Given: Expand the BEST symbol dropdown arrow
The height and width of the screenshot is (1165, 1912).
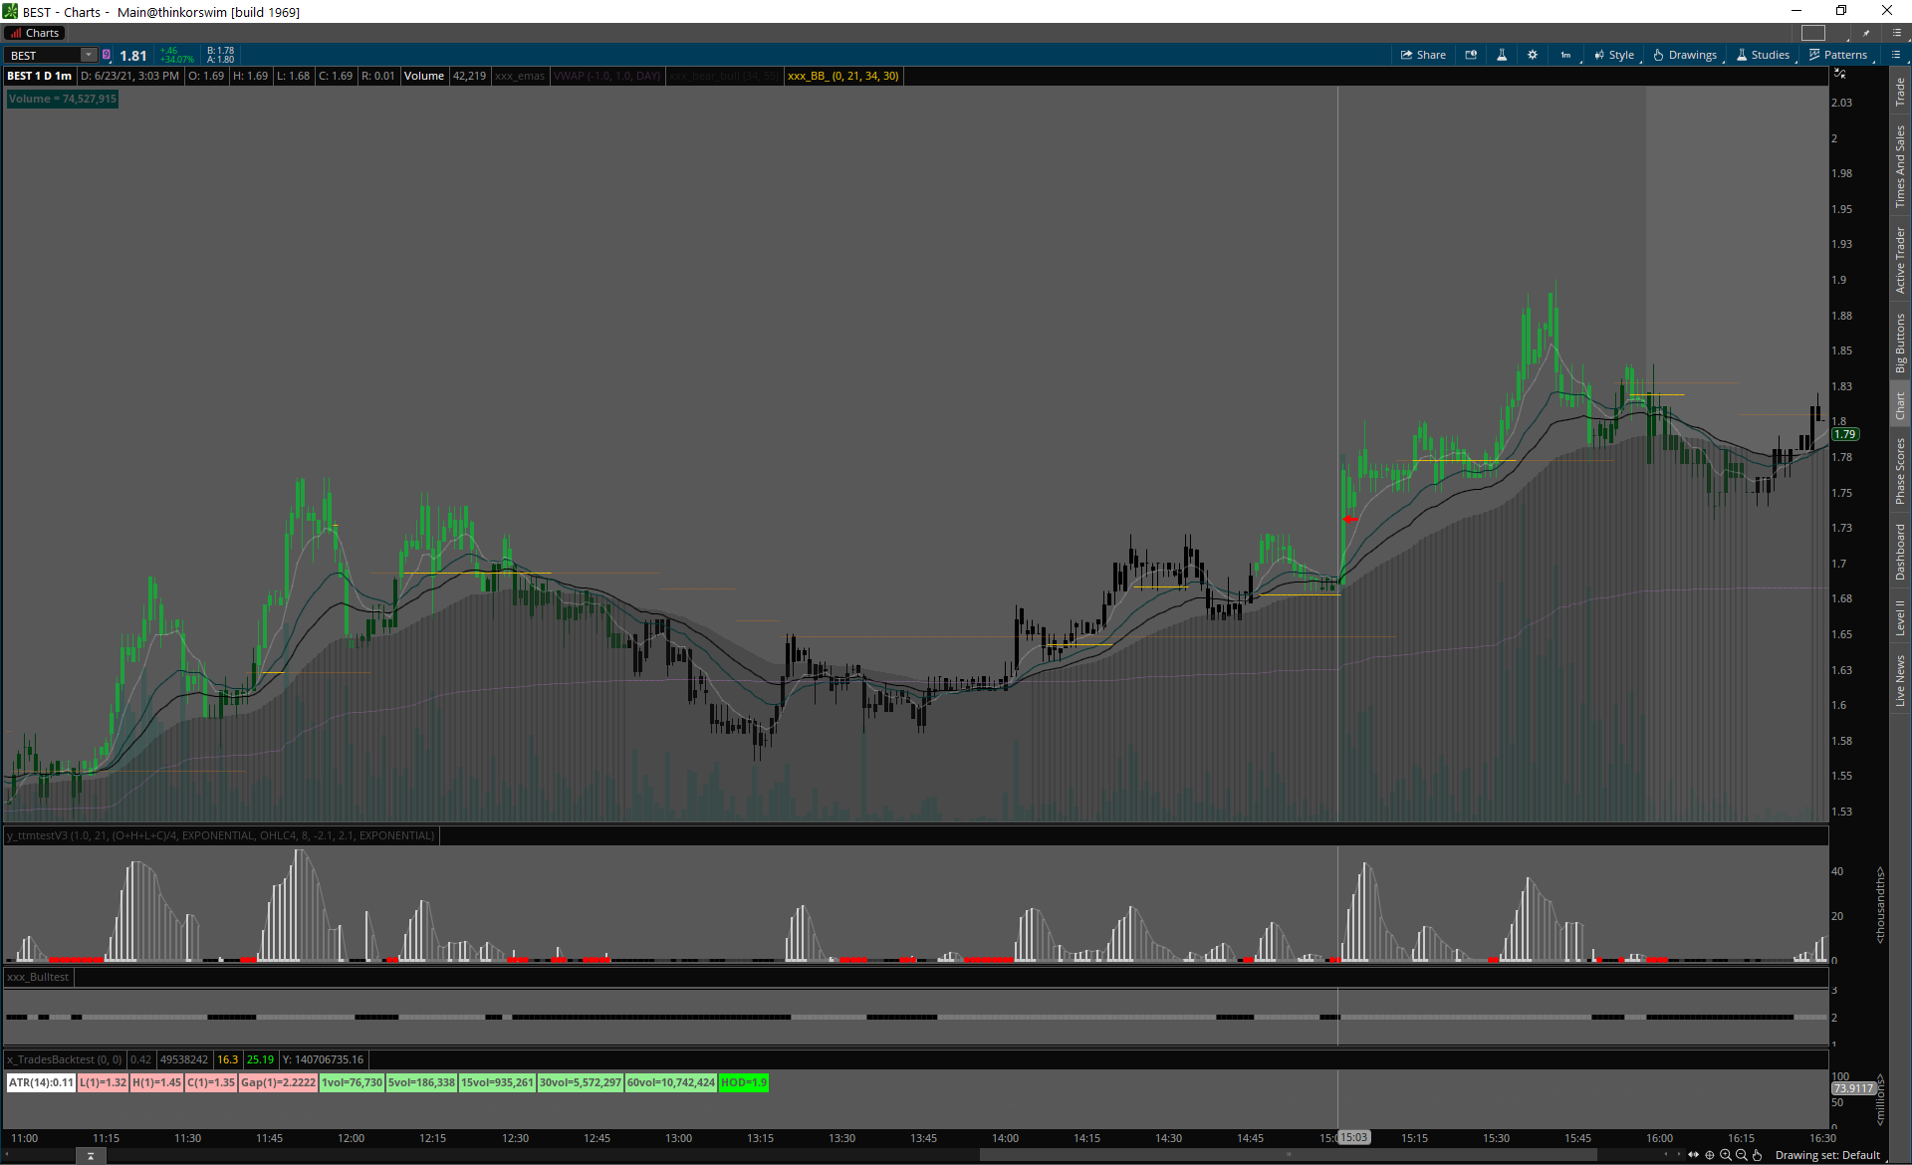Looking at the screenshot, I should click(89, 55).
